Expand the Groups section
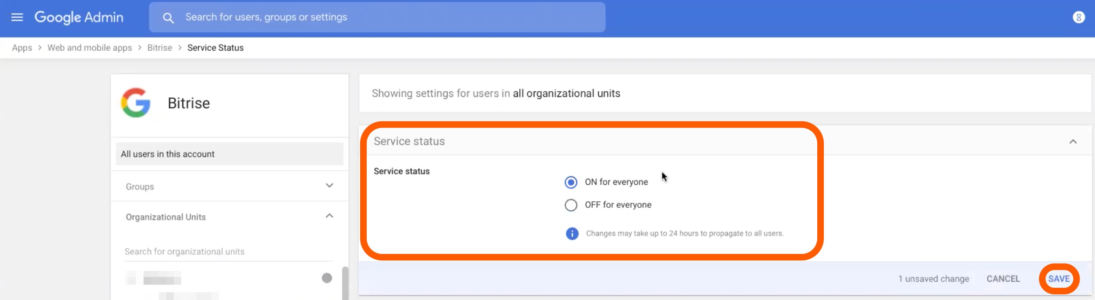This screenshot has width=1095, height=300. (x=230, y=186)
